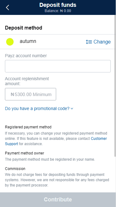Click the Registered payment method heading

(28, 127)
